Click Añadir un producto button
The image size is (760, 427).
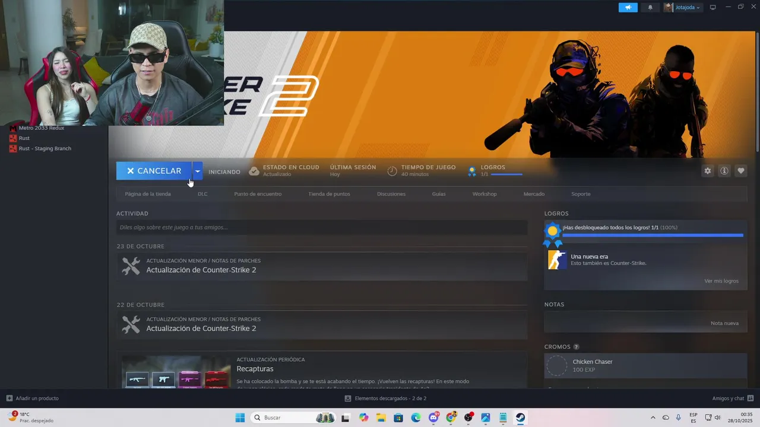(x=33, y=399)
